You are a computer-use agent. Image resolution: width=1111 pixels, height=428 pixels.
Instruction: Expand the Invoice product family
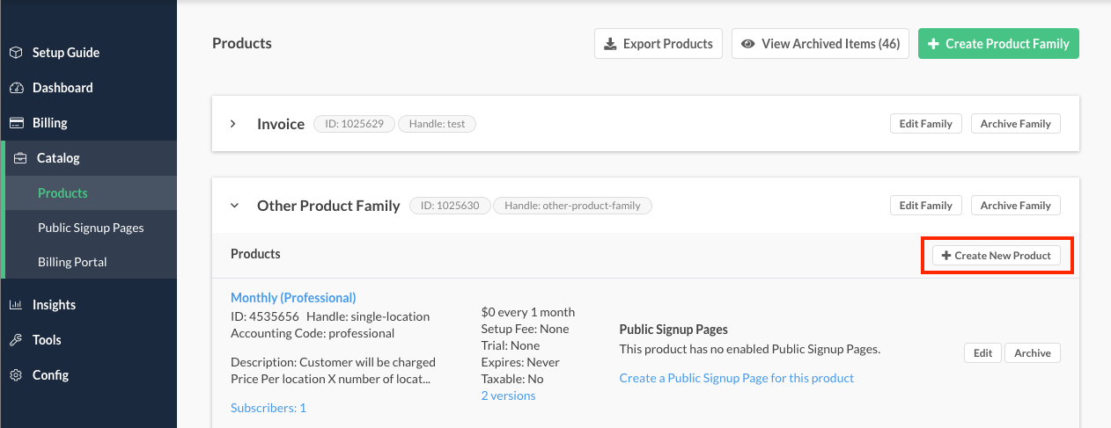tap(233, 124)
